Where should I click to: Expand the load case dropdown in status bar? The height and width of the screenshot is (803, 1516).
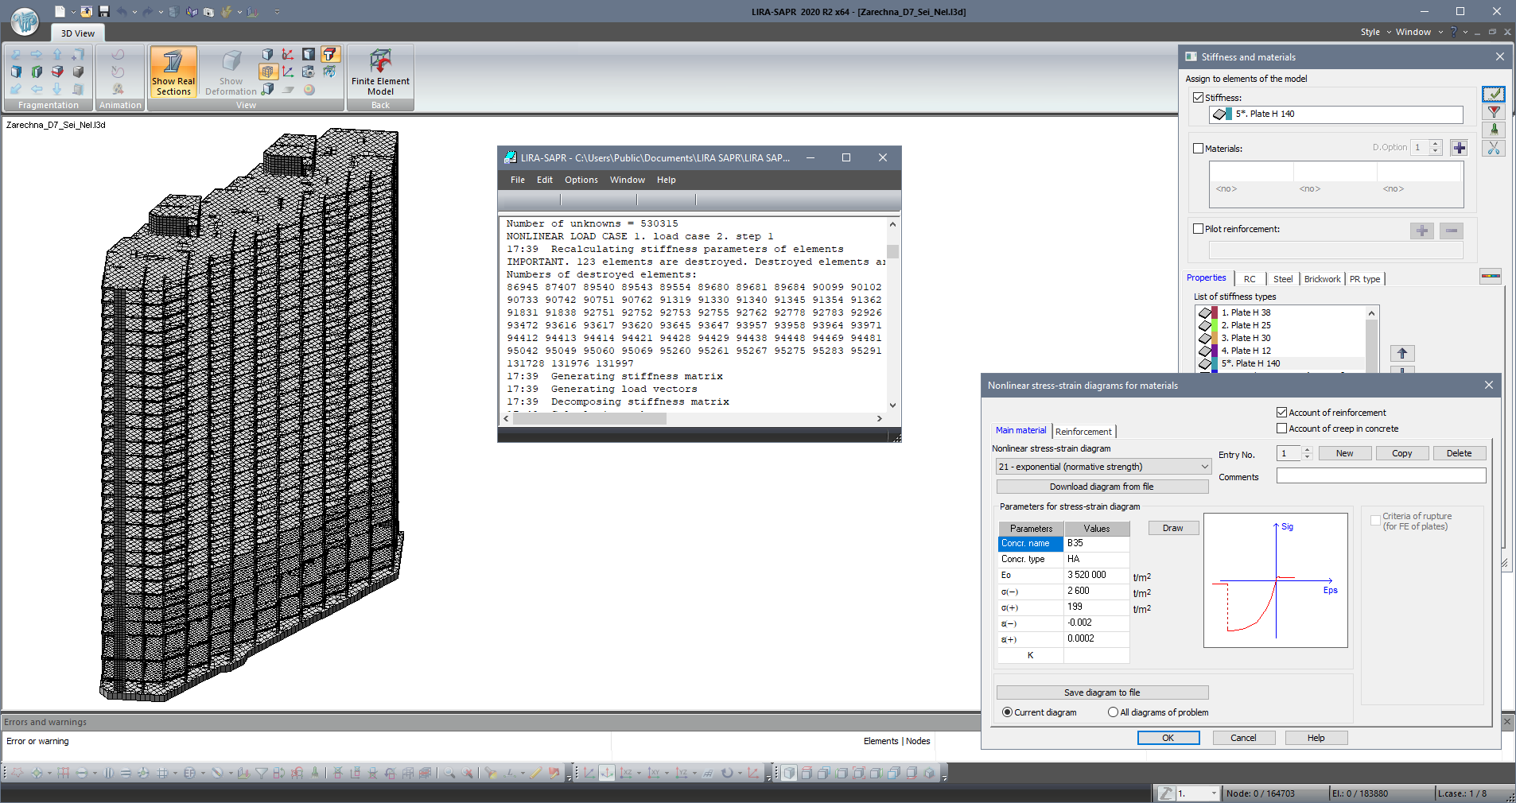1213,793
